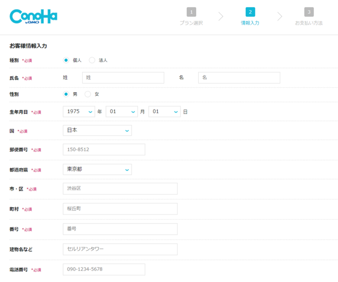Expand the country dropdown showing 日本
Image resolution: width=338 pixels, height=282 pixels.
coord(97,130)
